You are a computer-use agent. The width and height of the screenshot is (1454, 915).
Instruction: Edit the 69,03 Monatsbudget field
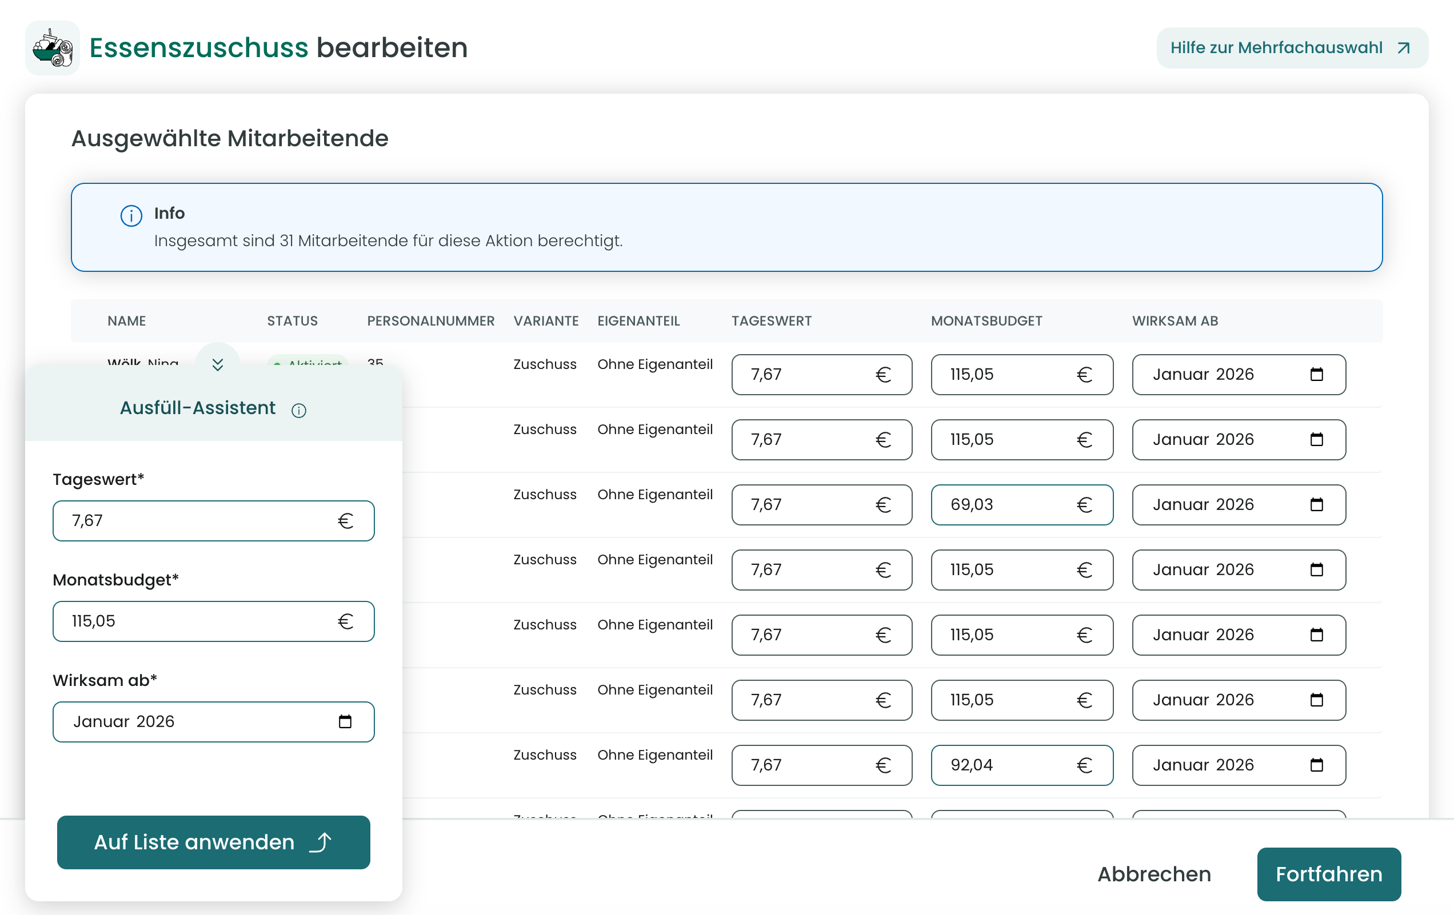[1008, 504]
